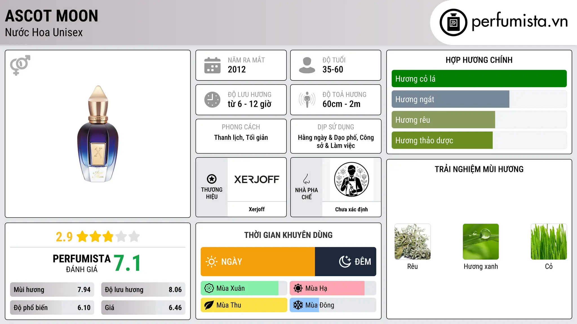Click the THỜI GIAN KHUYÊN DÙNG heading
This screenshot has height=324, width=577.
(288, 235)
